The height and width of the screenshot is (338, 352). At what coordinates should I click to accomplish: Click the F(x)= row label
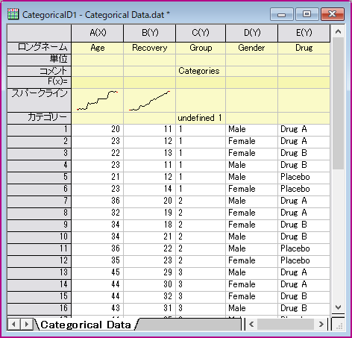click(x=40, y=82)
